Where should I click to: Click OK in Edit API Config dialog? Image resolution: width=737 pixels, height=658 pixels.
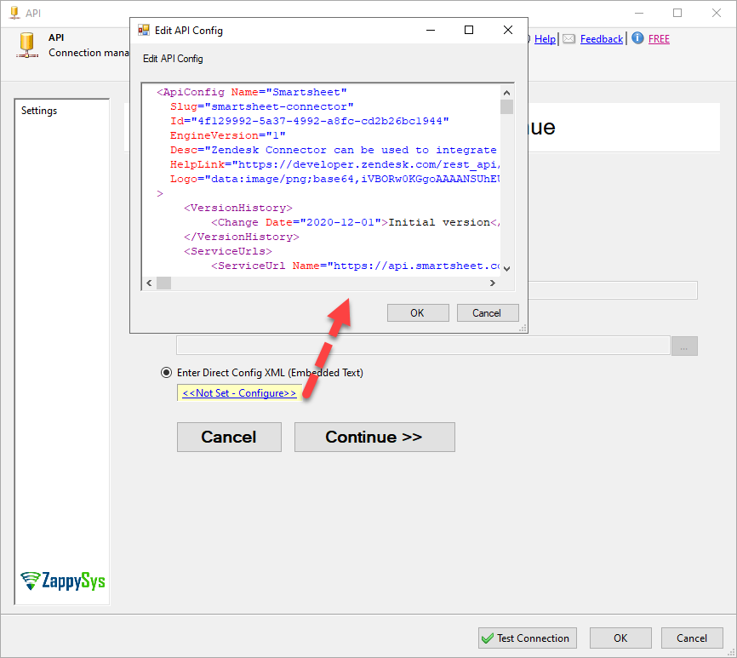[x=418, y=313]
